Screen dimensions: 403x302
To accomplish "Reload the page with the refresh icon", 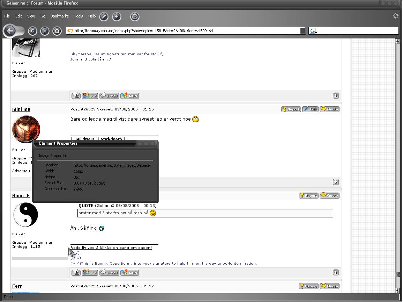I will 32,31.
